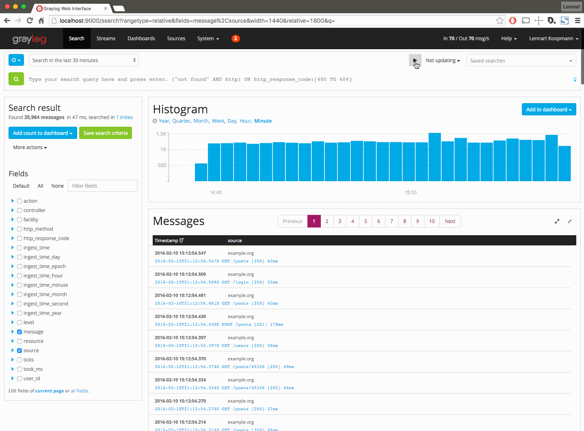Open the Saved searches dropdown
Image resolution: width=584 pixels, height=431 pixels.
[x=521, y=61]
